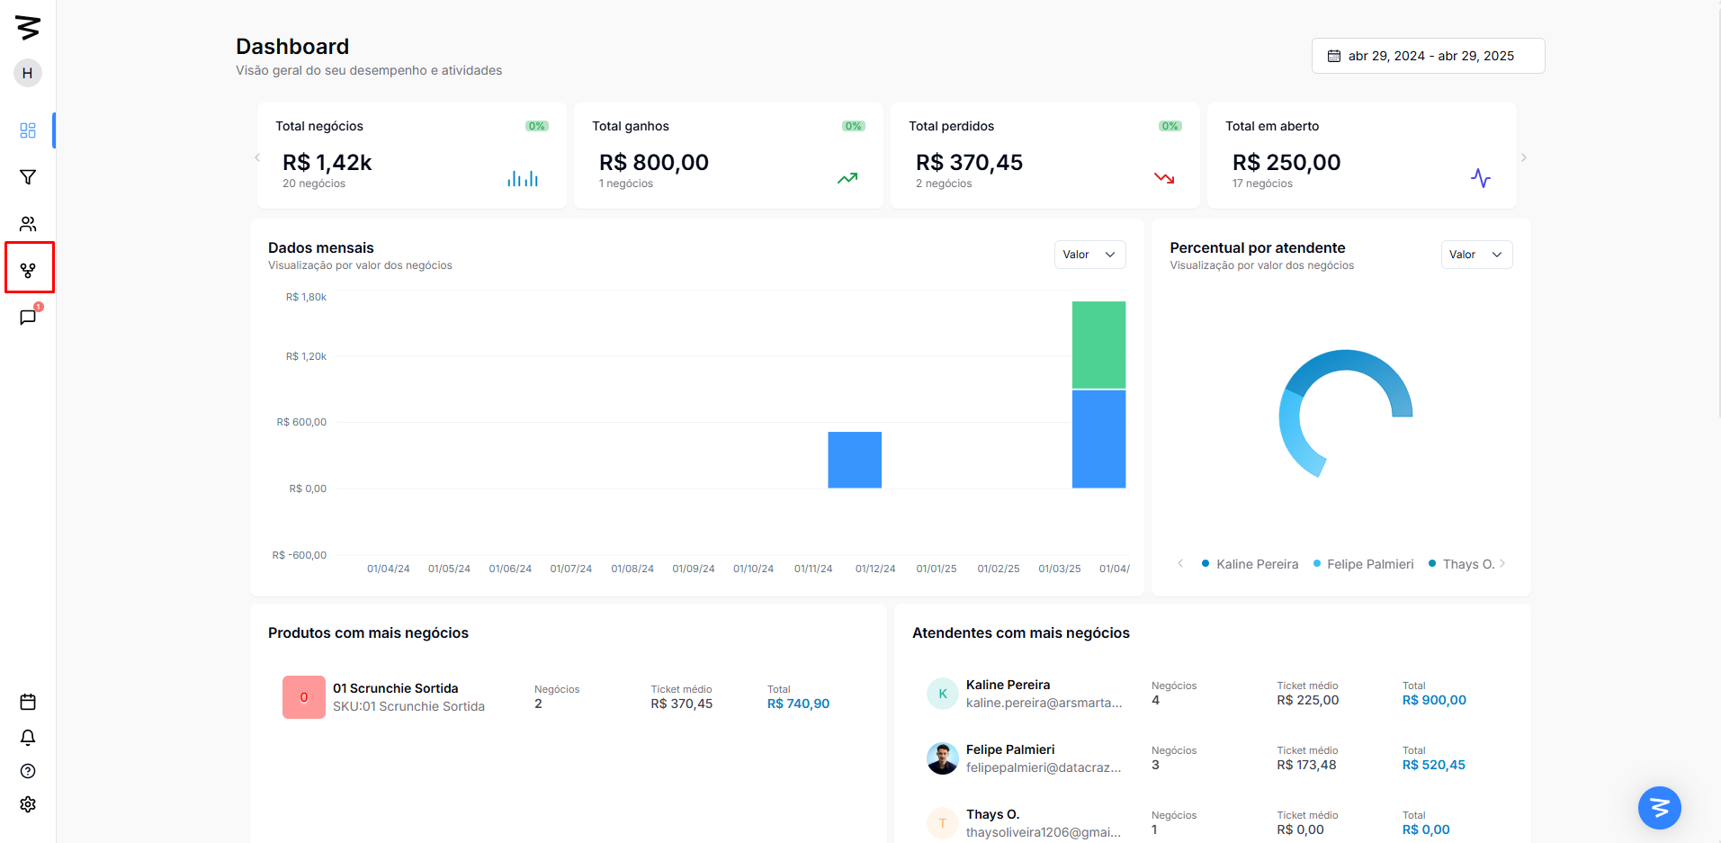Open the funnel filter sidebar icon
The image size is (1721, 843).
(28, 177)
